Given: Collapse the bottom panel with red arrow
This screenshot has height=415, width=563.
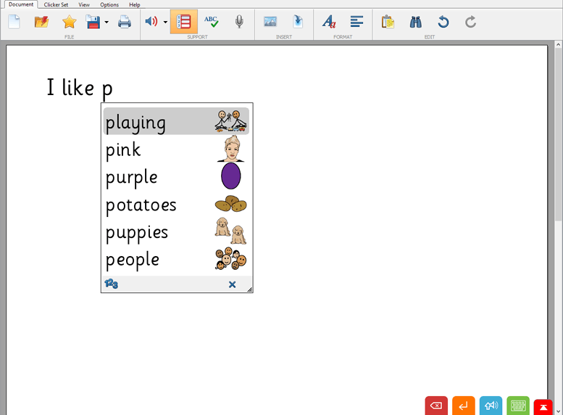Looking at the screenshot, I should 543,407.
